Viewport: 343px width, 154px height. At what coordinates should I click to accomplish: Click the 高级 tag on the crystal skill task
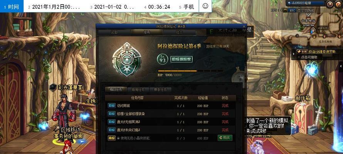pos(111,138)
